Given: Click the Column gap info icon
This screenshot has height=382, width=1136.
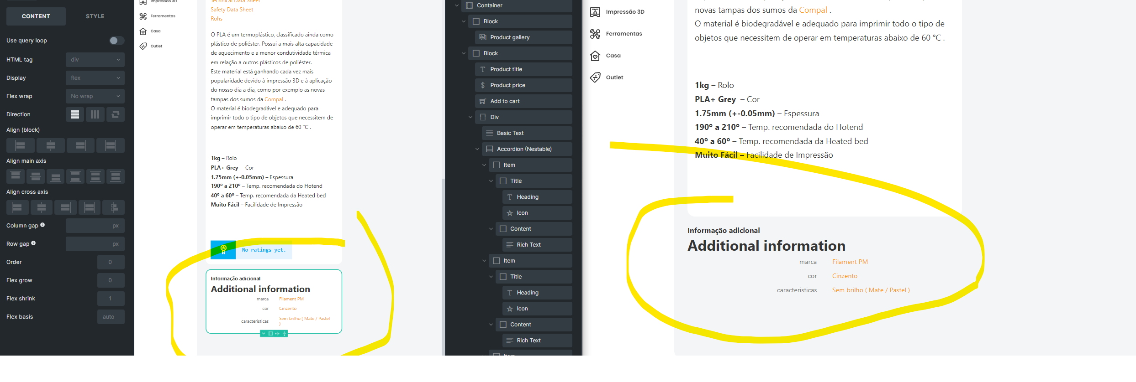Looking at the screenshot, I should pos(42,225).
